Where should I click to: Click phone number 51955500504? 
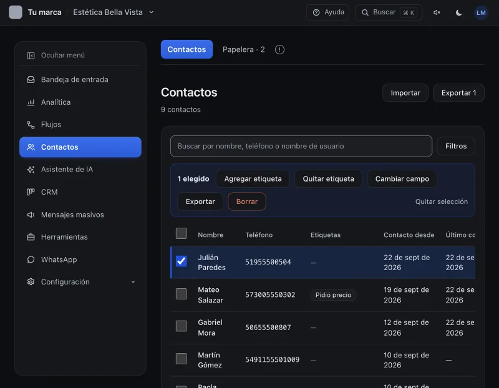tap(268, 262)
